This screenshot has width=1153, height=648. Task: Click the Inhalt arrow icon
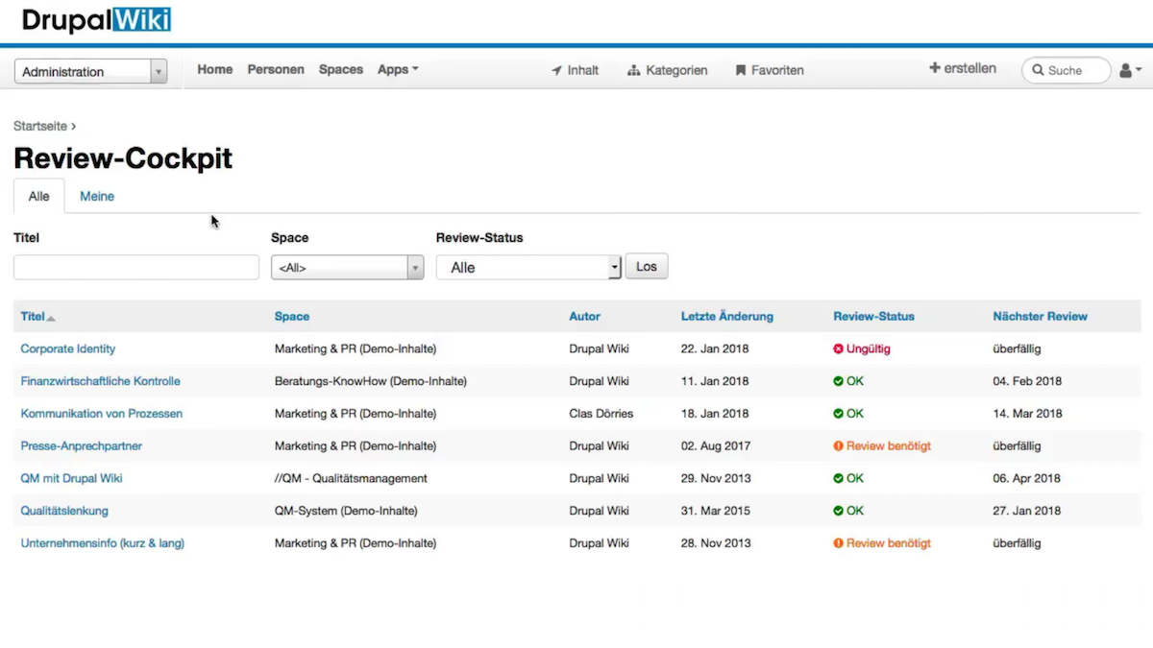coord(556,70)
